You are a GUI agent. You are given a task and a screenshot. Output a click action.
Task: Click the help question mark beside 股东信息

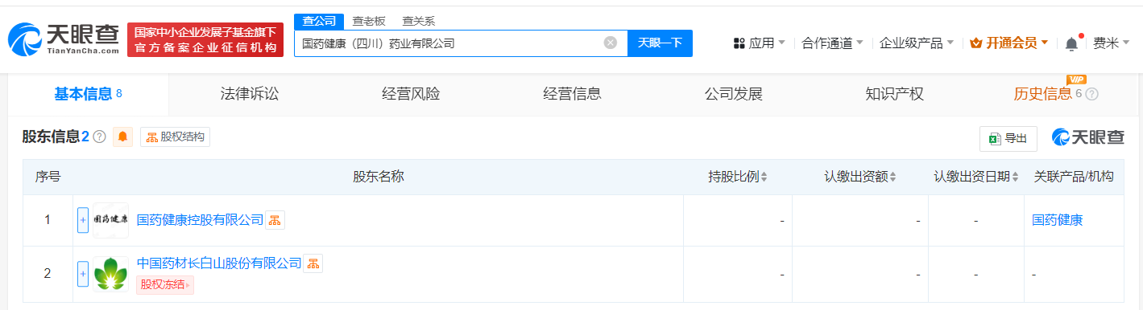pos(100,137)
